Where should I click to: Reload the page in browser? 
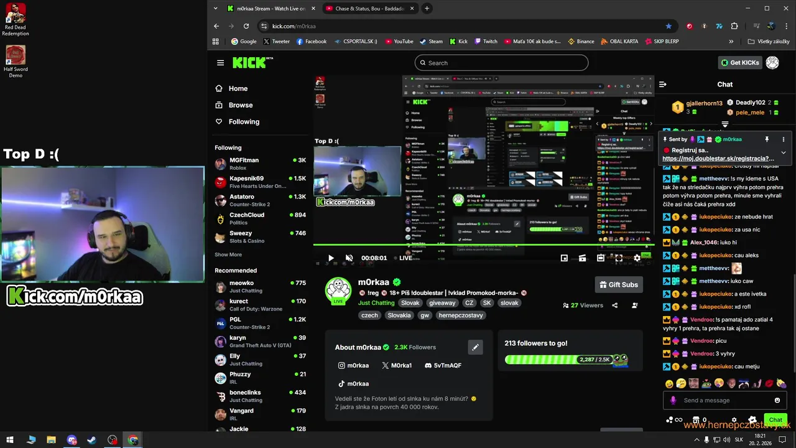246,26
